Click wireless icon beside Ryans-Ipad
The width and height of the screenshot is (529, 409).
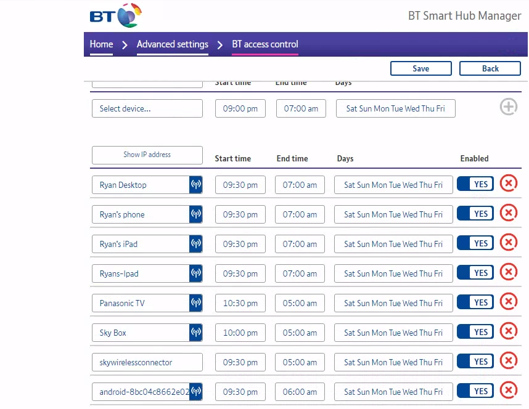coord(195,273)
